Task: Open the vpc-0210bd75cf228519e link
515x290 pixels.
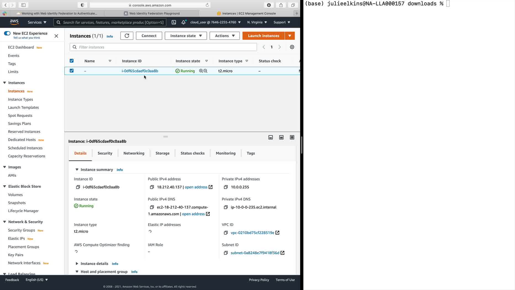Action: [253, 233]
